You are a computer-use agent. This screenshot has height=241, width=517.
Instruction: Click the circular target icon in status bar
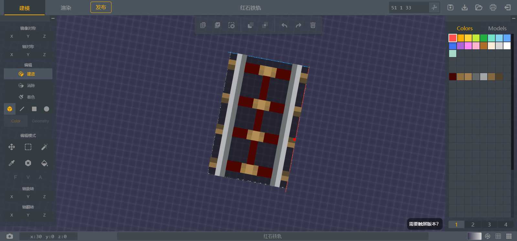[488, 236]
